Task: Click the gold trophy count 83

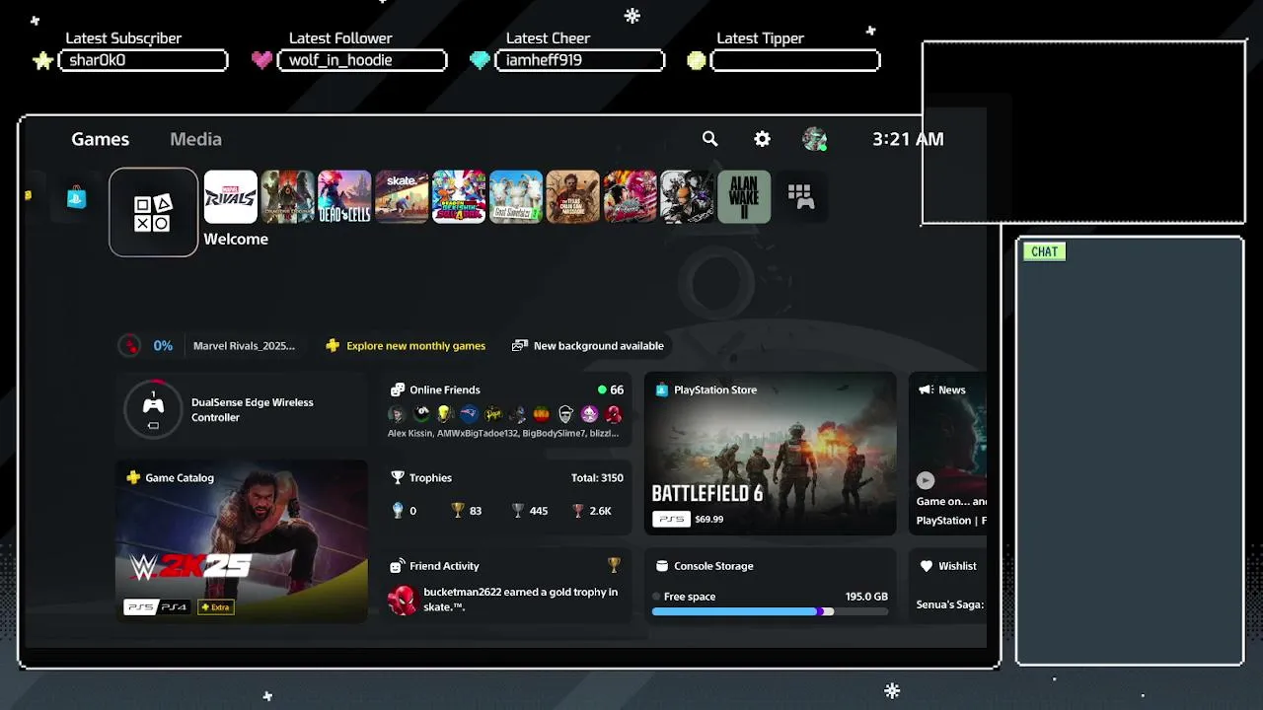Action: [467, 511]
